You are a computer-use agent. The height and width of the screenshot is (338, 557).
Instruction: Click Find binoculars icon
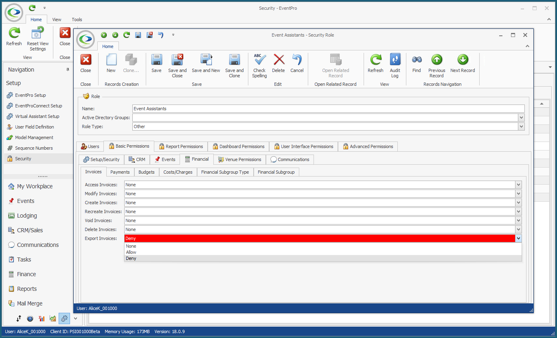tap(417, 60)
